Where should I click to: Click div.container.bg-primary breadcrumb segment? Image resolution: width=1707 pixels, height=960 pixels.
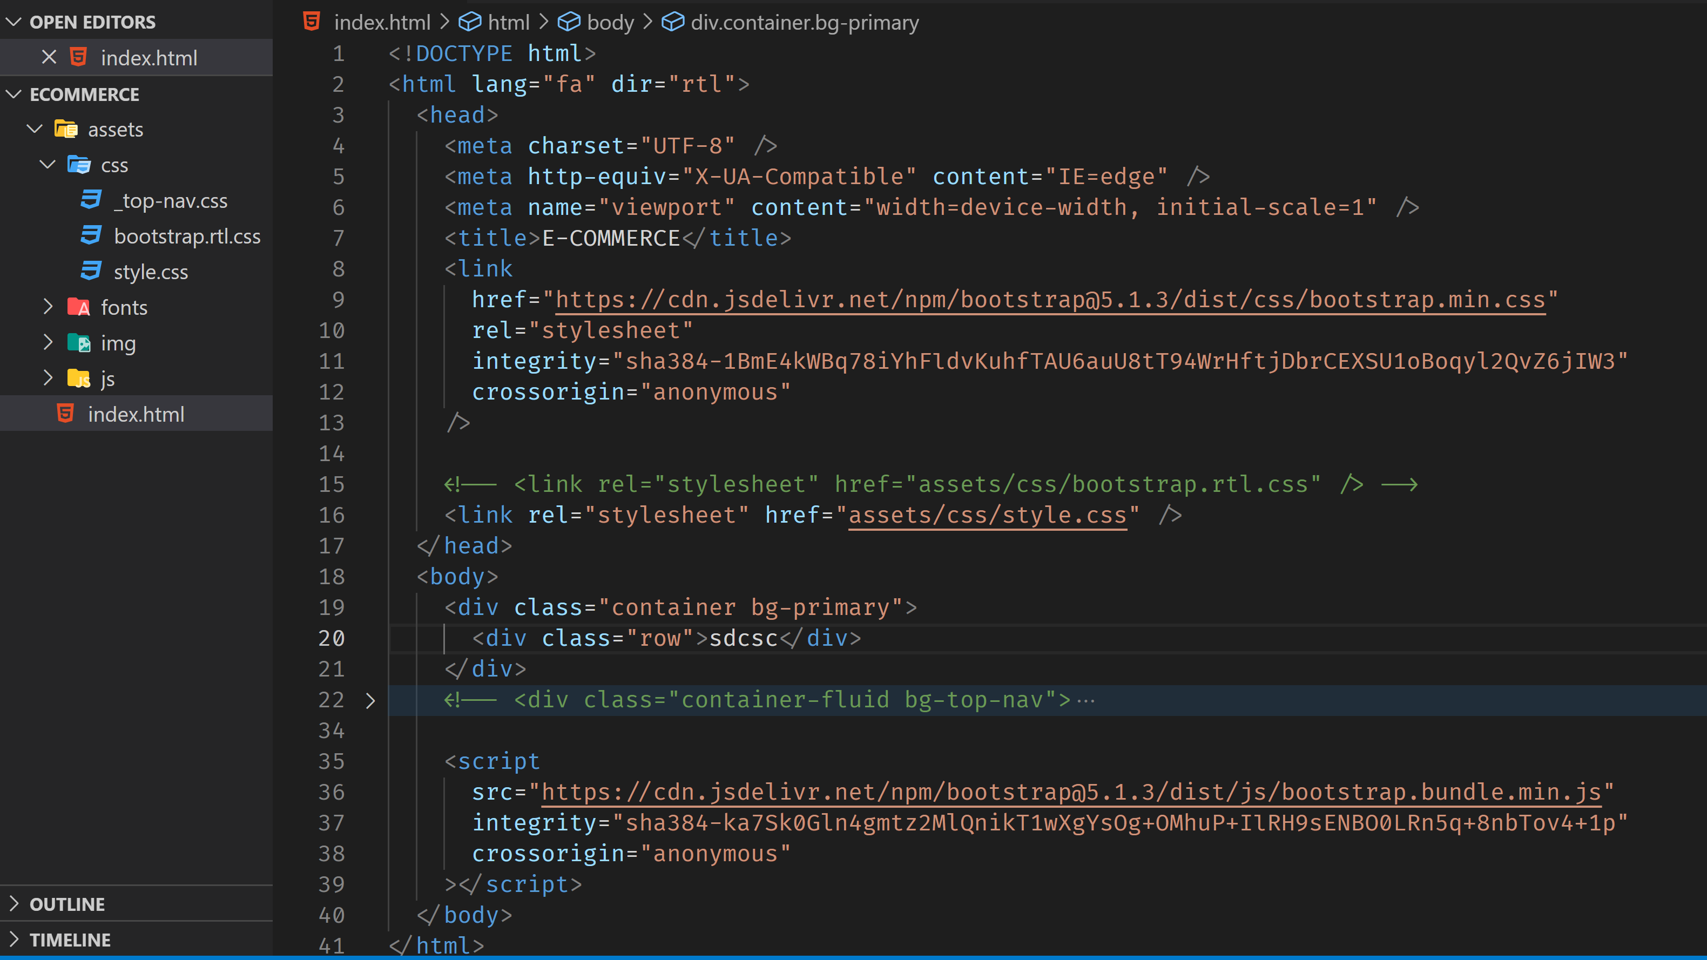805,23
